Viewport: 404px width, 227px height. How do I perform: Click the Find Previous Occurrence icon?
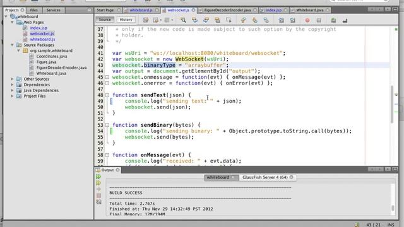194,20
